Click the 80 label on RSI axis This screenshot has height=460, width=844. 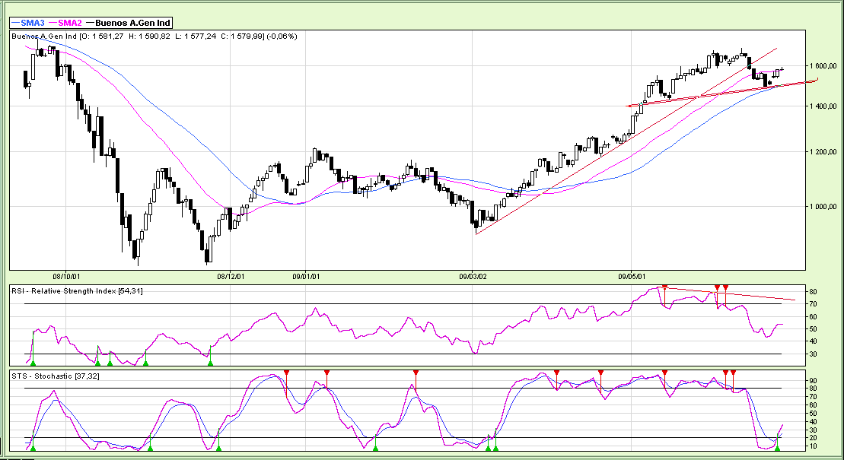pos(814,292)
